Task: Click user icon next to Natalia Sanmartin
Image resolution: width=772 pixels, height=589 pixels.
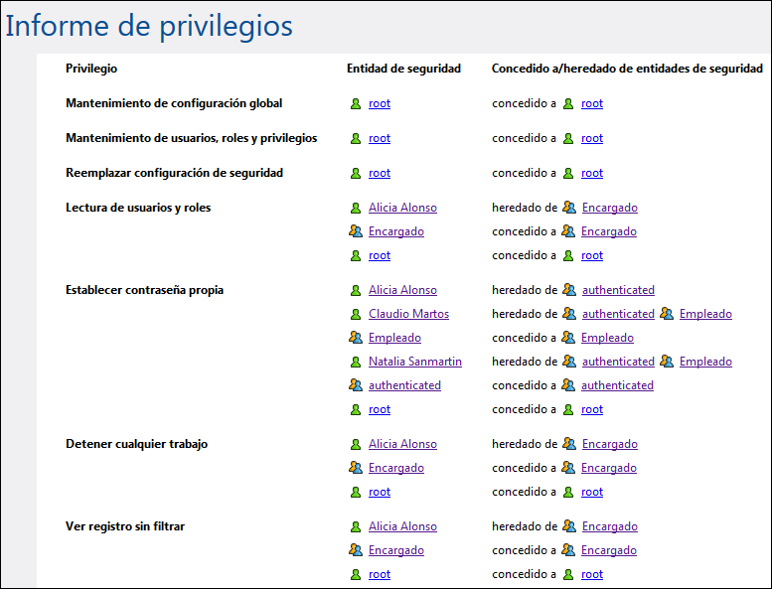Action: 356,362
